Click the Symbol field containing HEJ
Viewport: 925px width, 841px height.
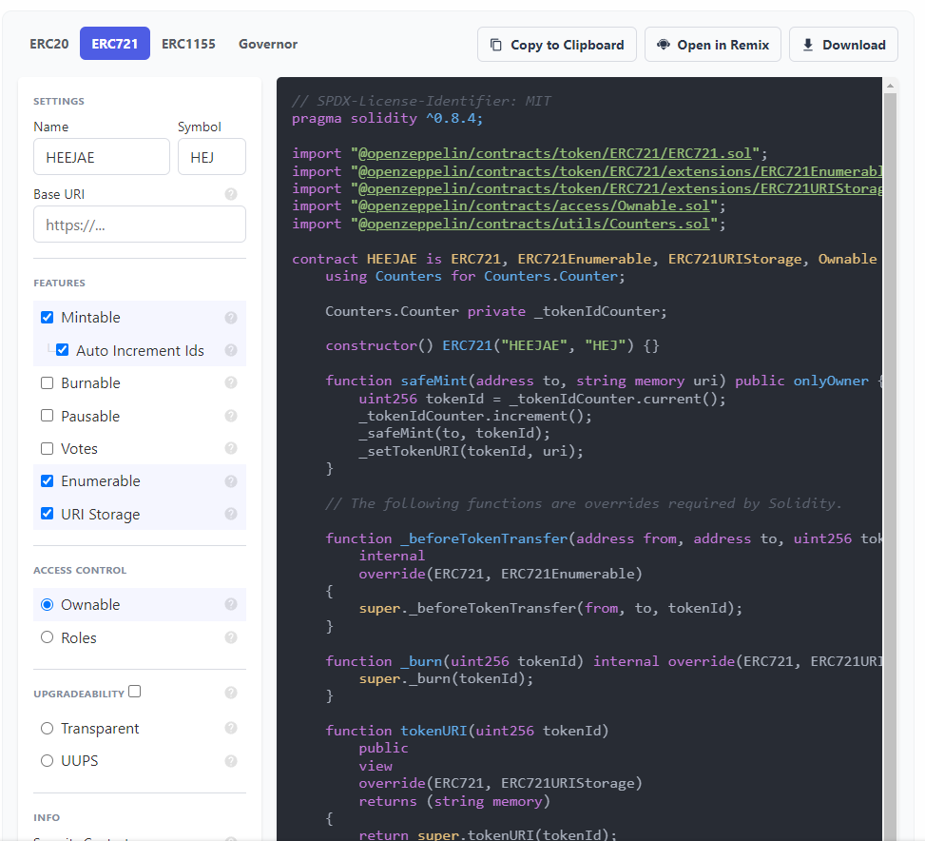[x=212, y=157]
